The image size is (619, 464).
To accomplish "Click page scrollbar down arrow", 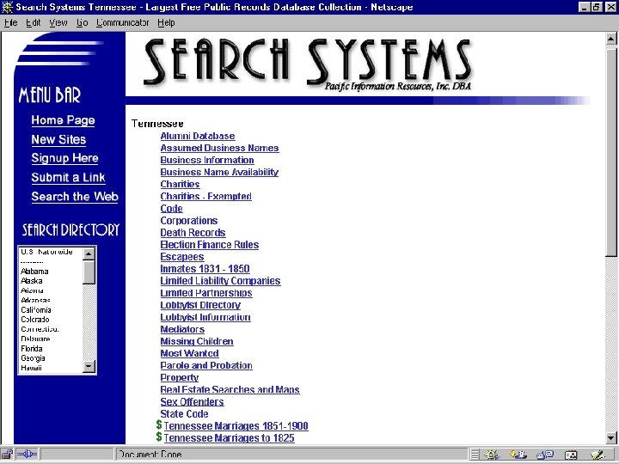I will tap(610, 437).
